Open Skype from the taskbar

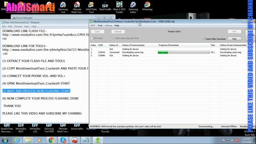pyautogui.click(x=63, y=140)
